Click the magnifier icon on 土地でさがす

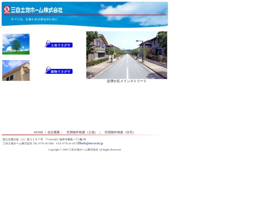47,44
